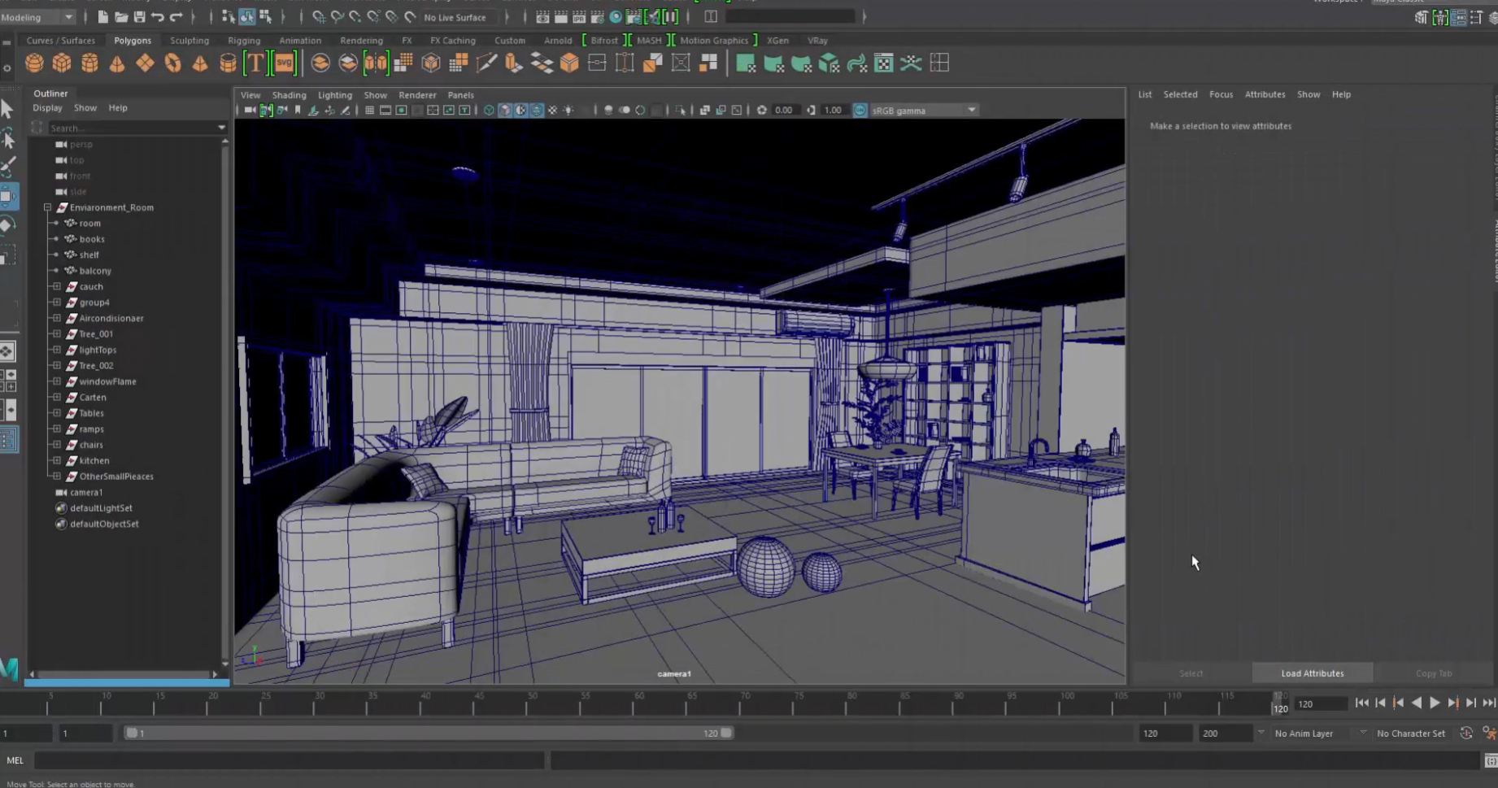Image resolution: width=1498 pixels, height=788 pixels.
Task: Select the Move tool in the toolbox
Action: click(x=8, y=195)
